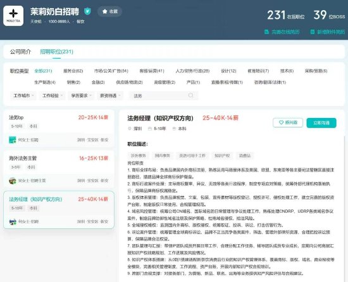
Task: Click the 英语可用于工作 skill tag
Action: 192,156
